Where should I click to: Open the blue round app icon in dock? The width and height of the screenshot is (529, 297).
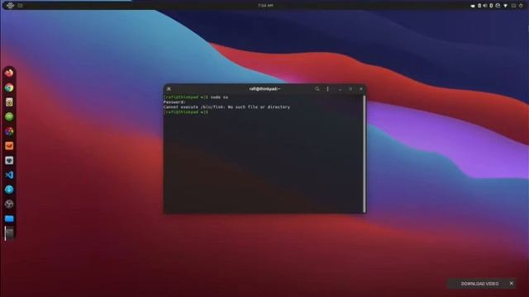9,189
